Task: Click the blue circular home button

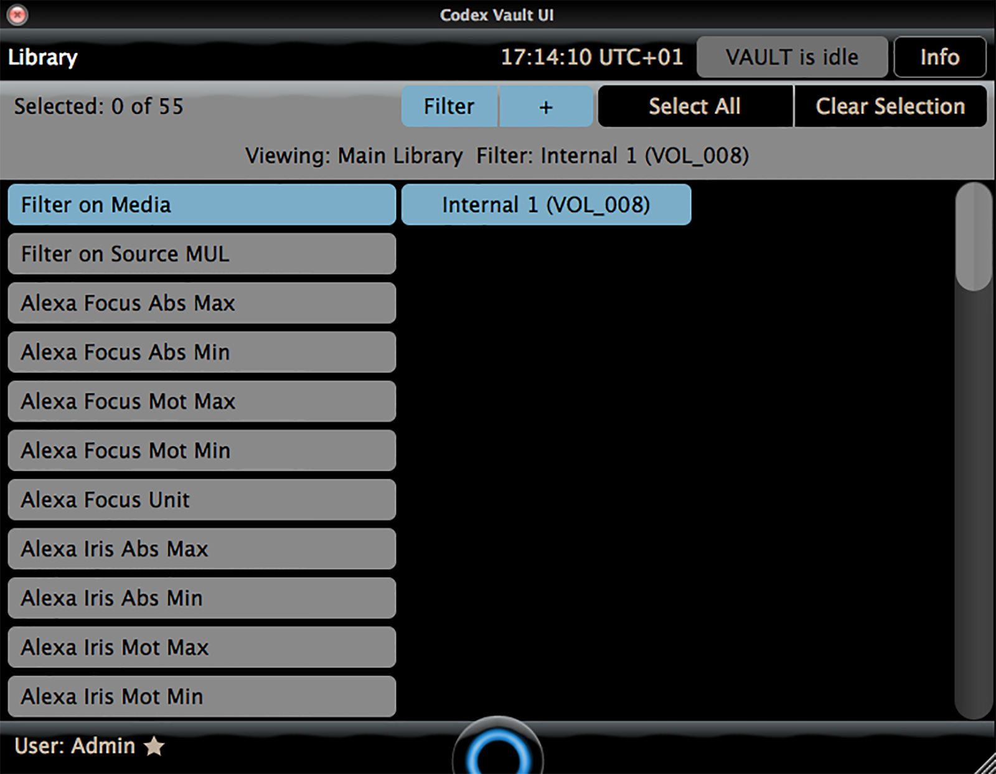Action: click(x=497, y=750)
